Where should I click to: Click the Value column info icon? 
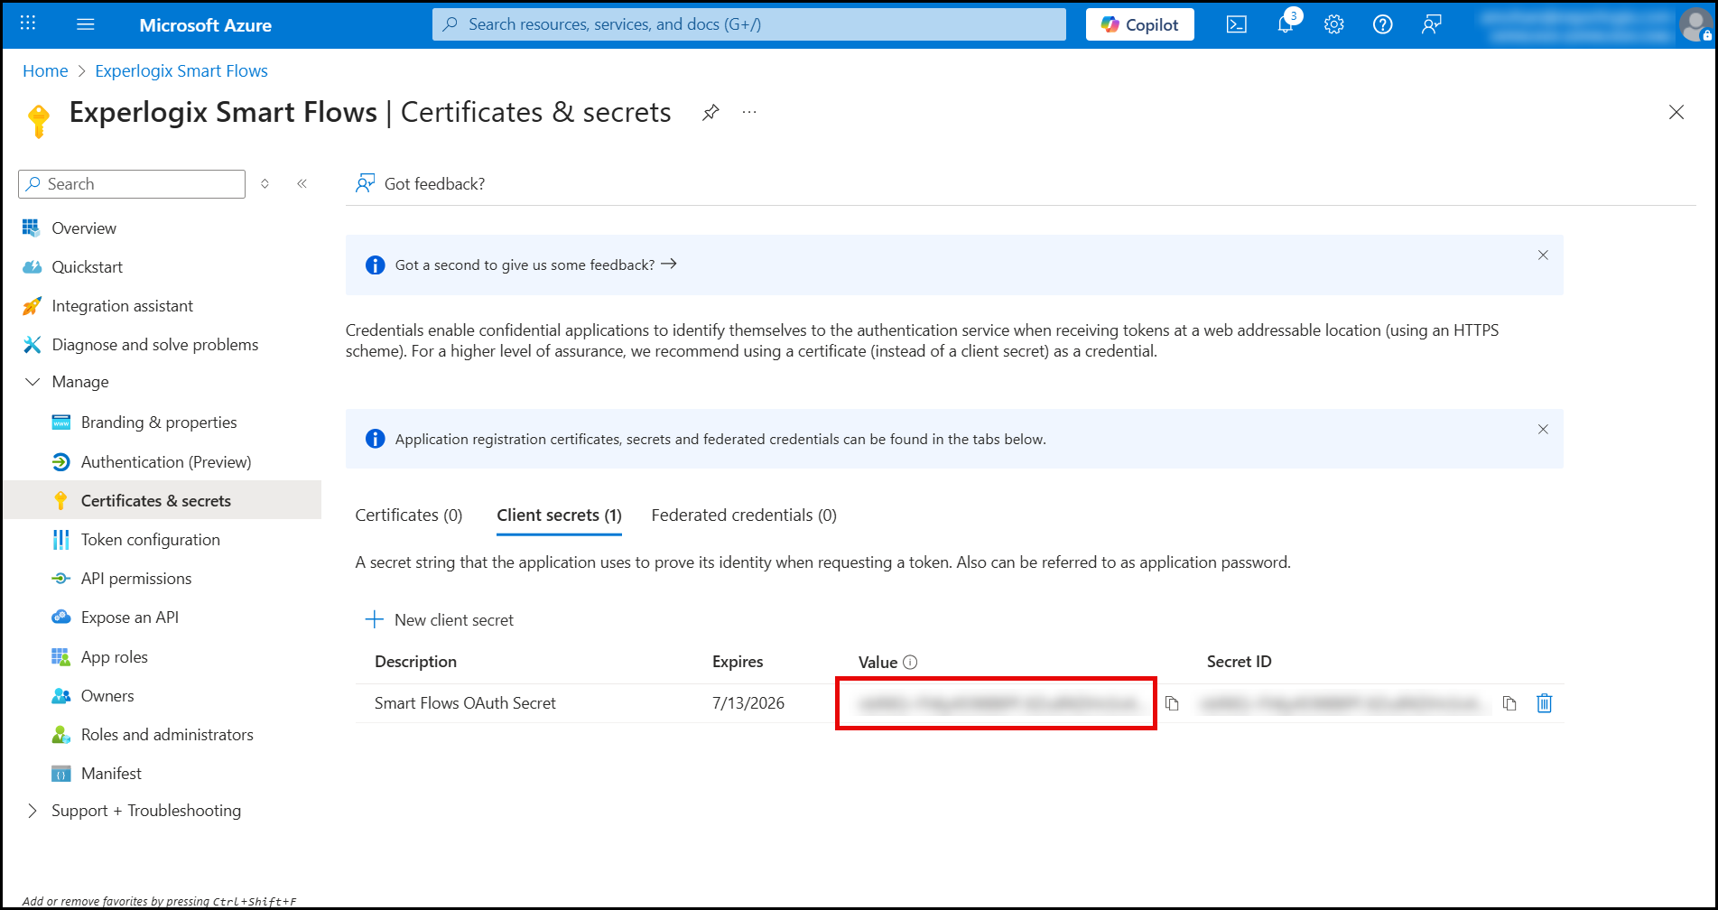click(911, 662)
